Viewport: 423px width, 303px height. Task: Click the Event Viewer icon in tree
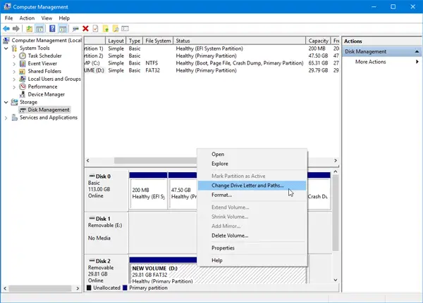[x=23, y=63]
